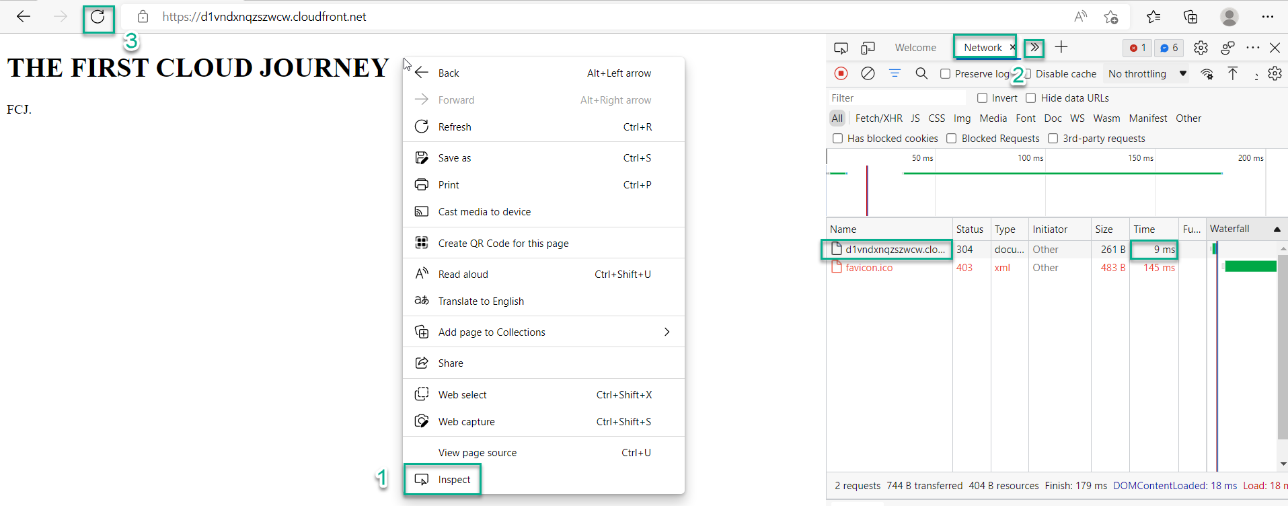Open the No throttling dropdown
1288x506 pixels.
(1147, 74)
